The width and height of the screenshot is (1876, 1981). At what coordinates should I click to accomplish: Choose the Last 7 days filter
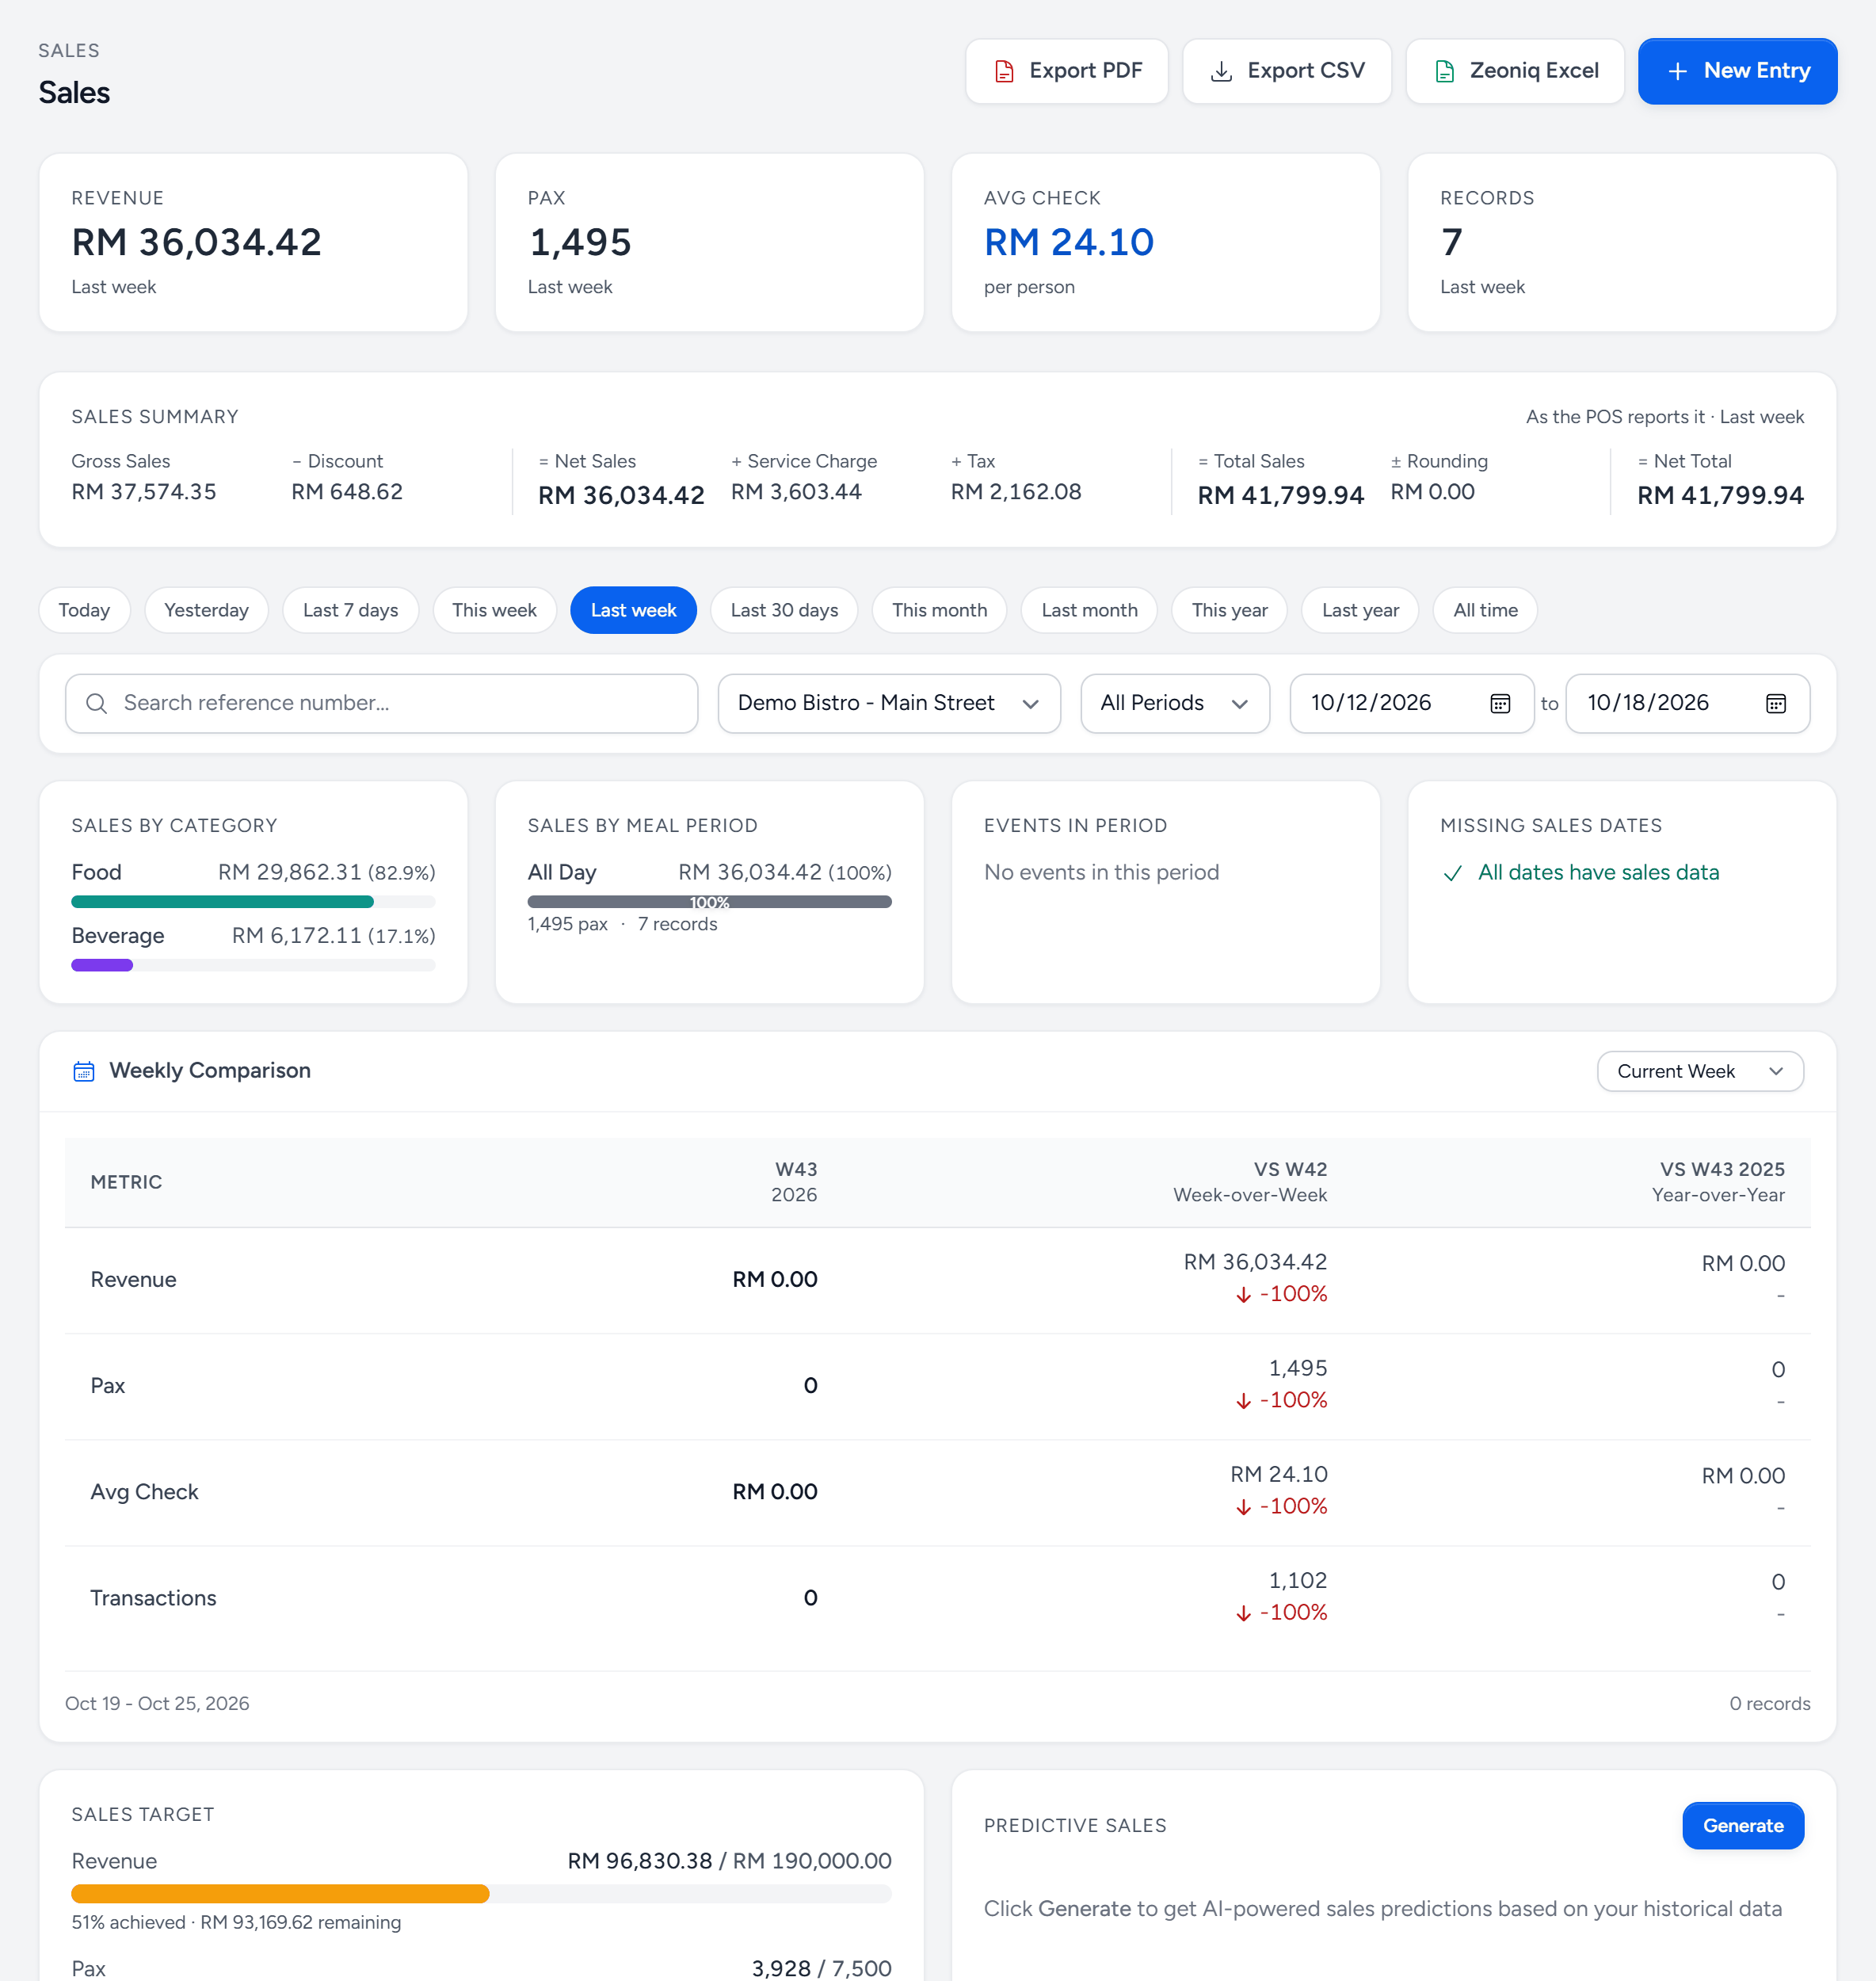pos(350,610)
